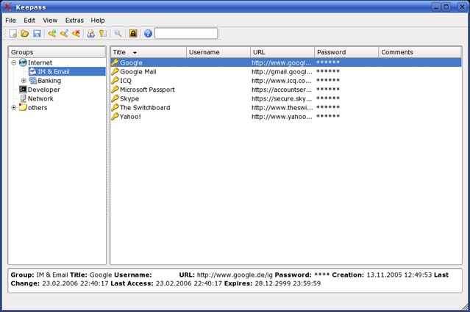Click the Copy Username to clipboard icon
470x312 pixels.
coord(90,34)
